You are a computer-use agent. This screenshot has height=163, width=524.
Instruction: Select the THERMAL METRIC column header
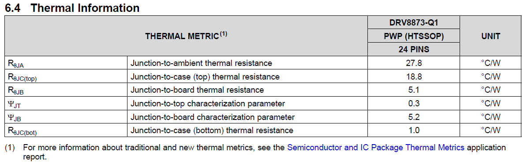pyautogui.click(x=186, y=36)
